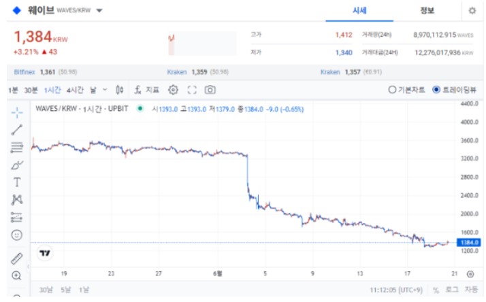
Task: Open page settings gear at top right
Action: click(x=472, y=10)
